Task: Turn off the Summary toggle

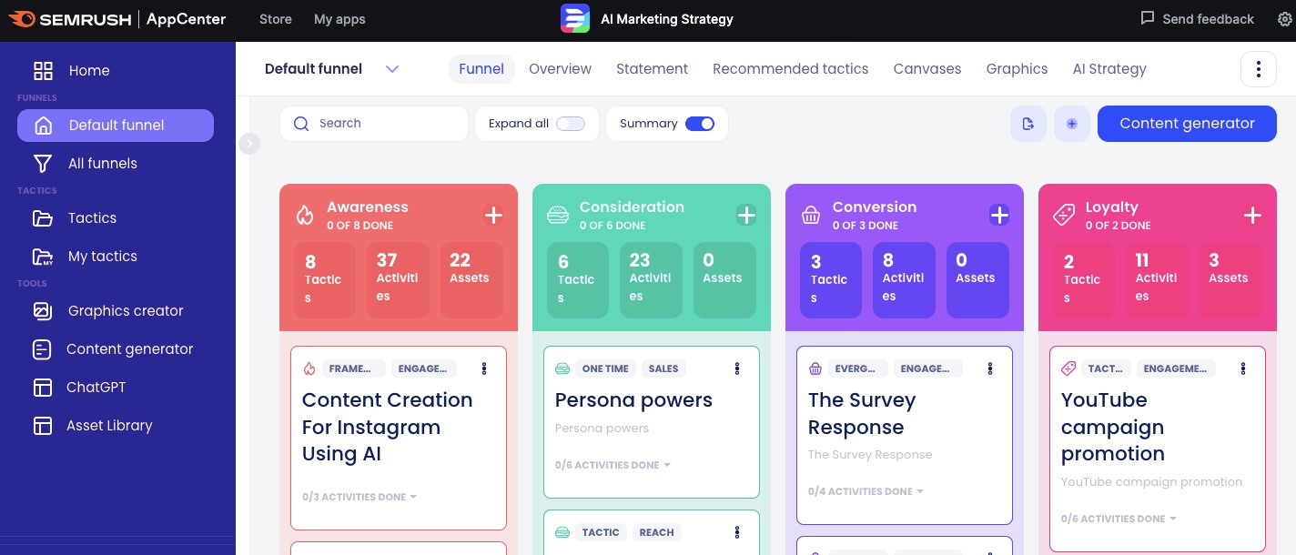Action: (699, 124)
